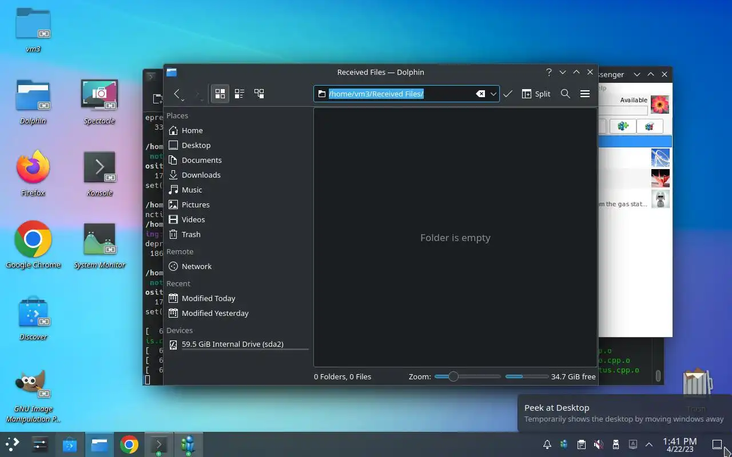Click add contact button in messenger window
The height and width of the screenshot is (457, 732).
pyautogui.click(x=623, y=126)
